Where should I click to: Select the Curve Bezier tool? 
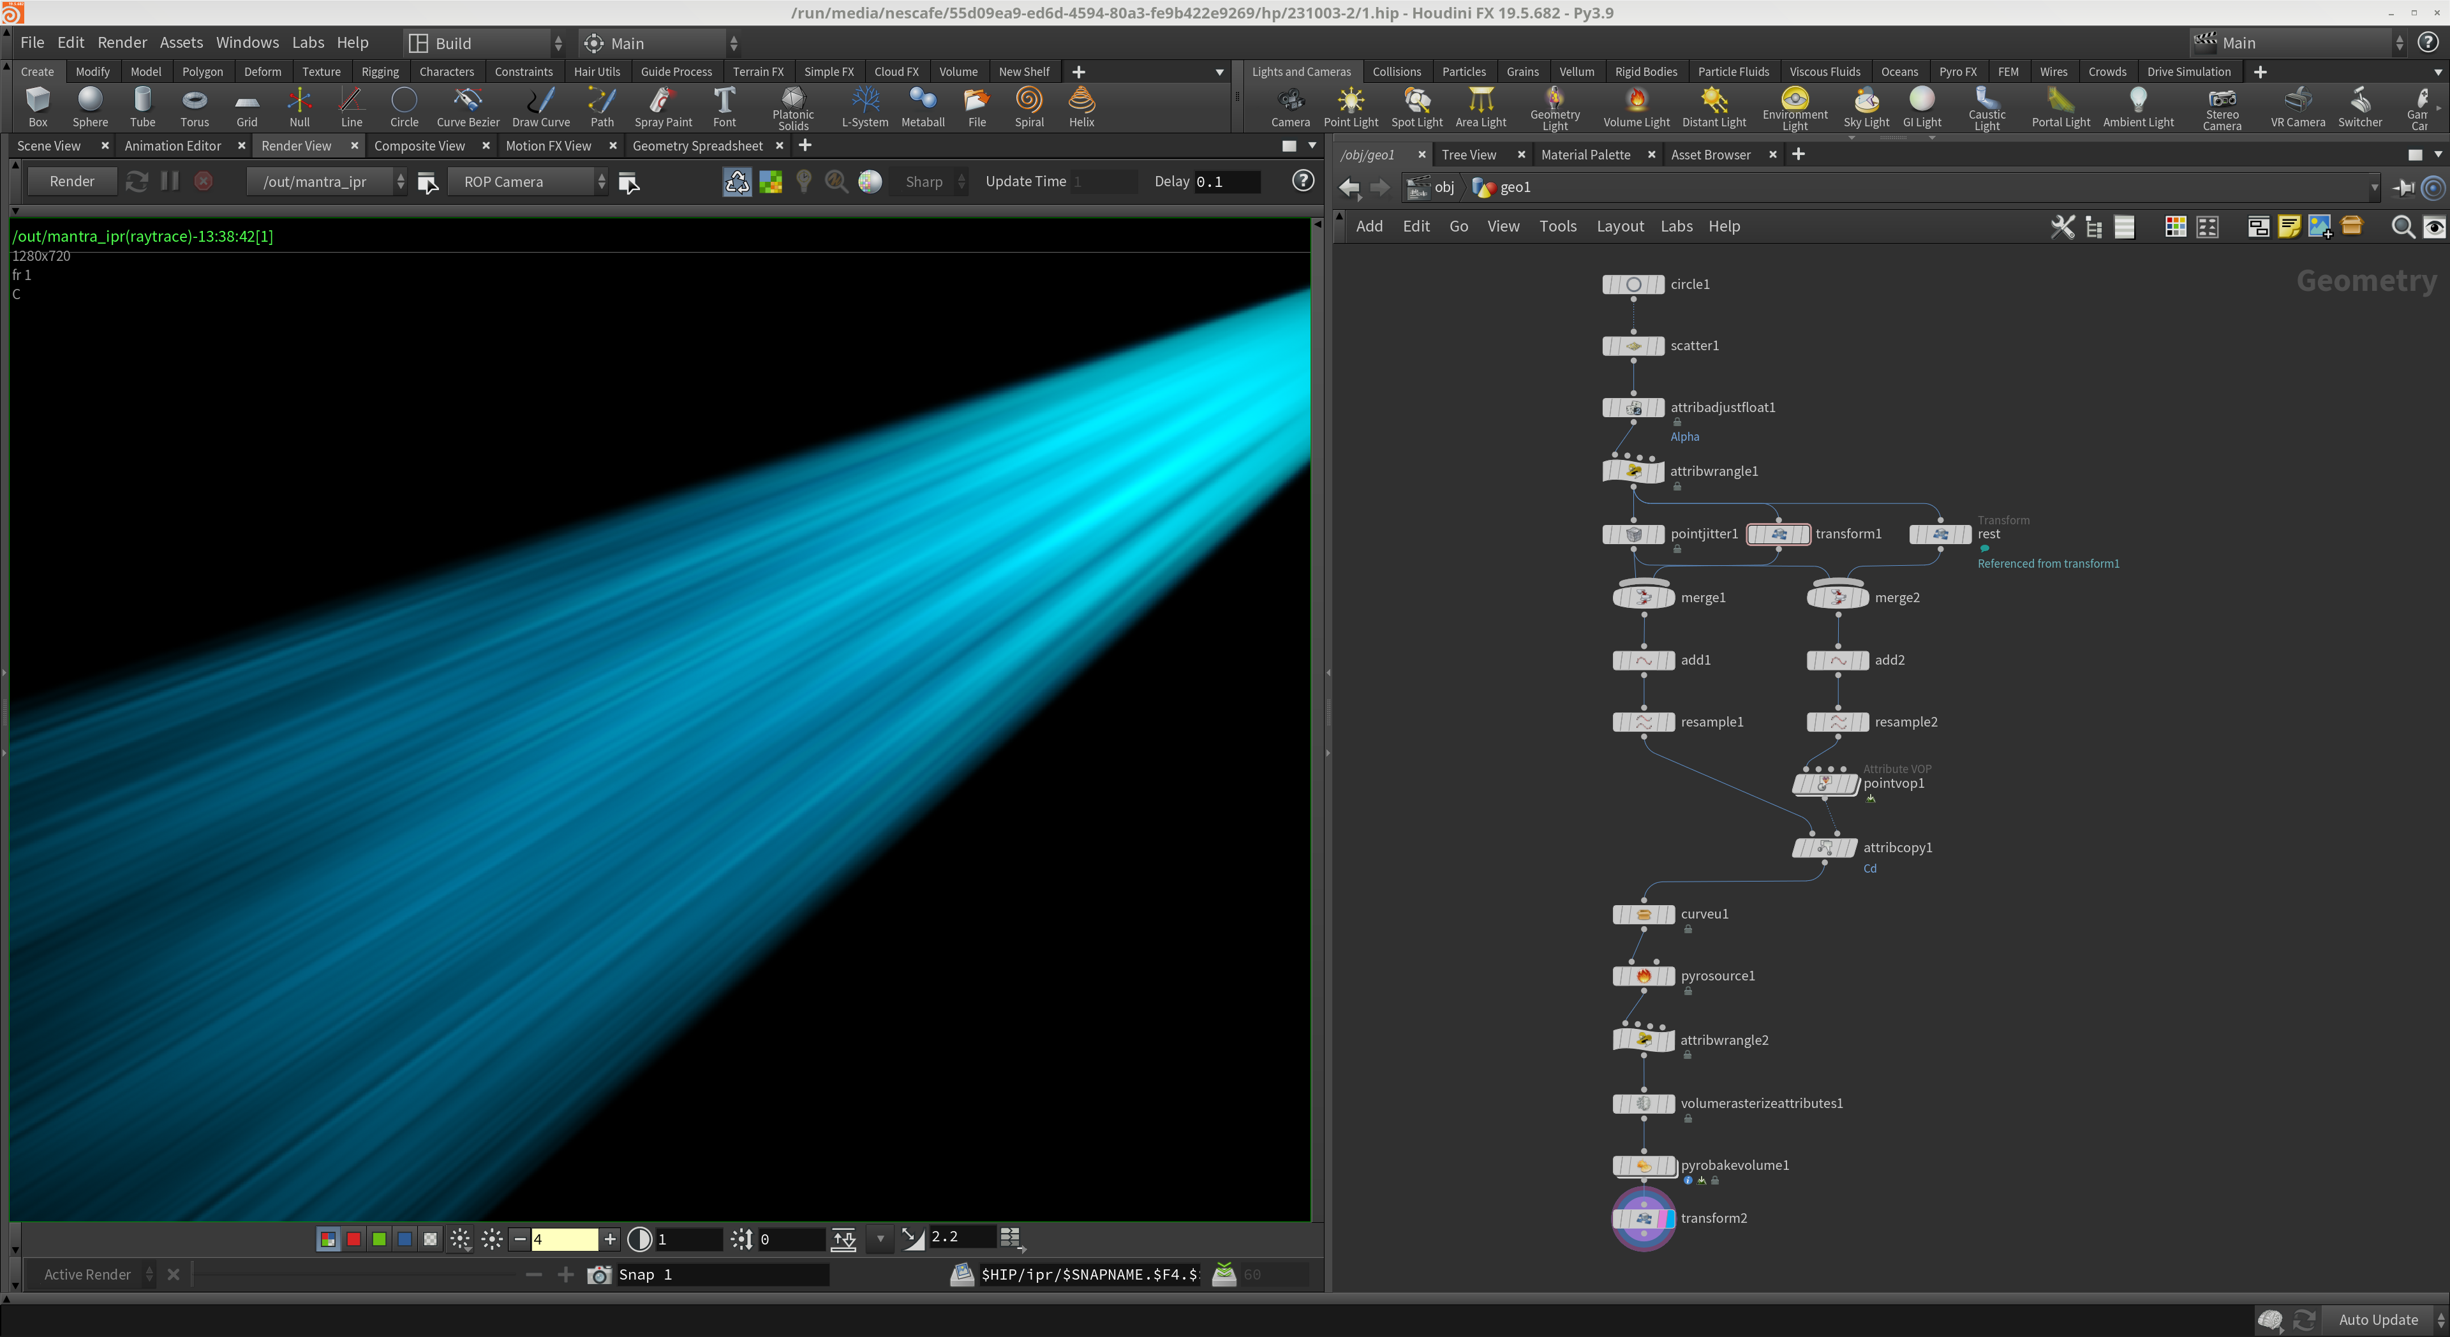(468, 107)
